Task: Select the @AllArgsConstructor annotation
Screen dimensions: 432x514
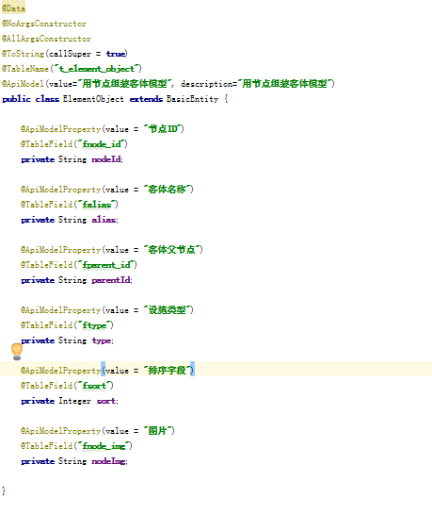Action: [46, 39]
